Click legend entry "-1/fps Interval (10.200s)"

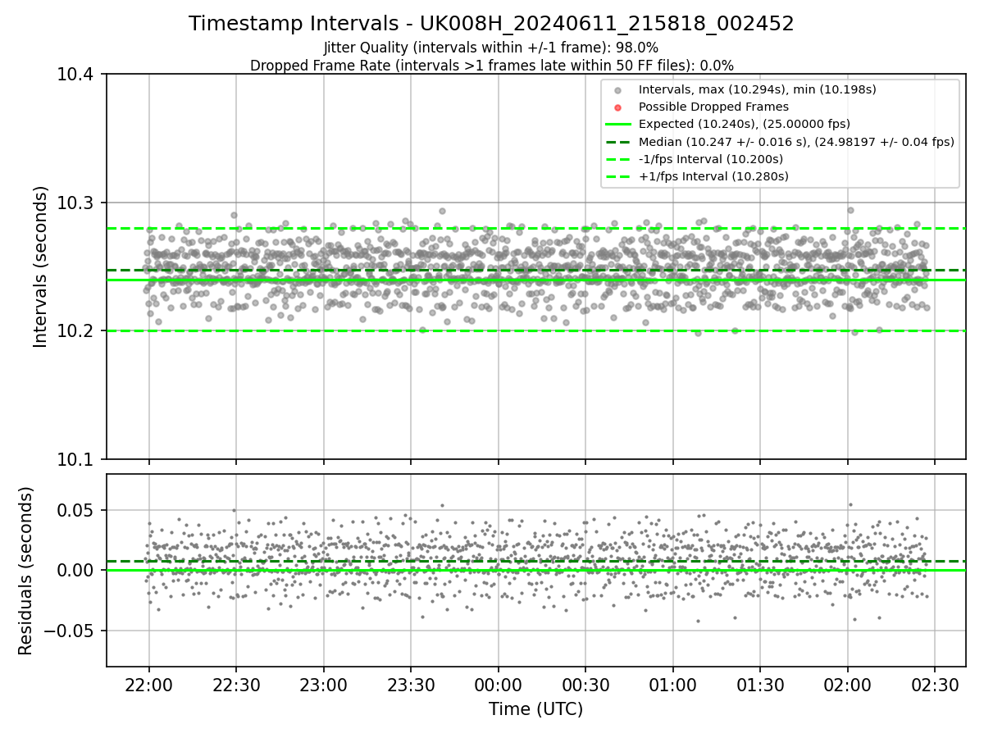click(711, 159)
